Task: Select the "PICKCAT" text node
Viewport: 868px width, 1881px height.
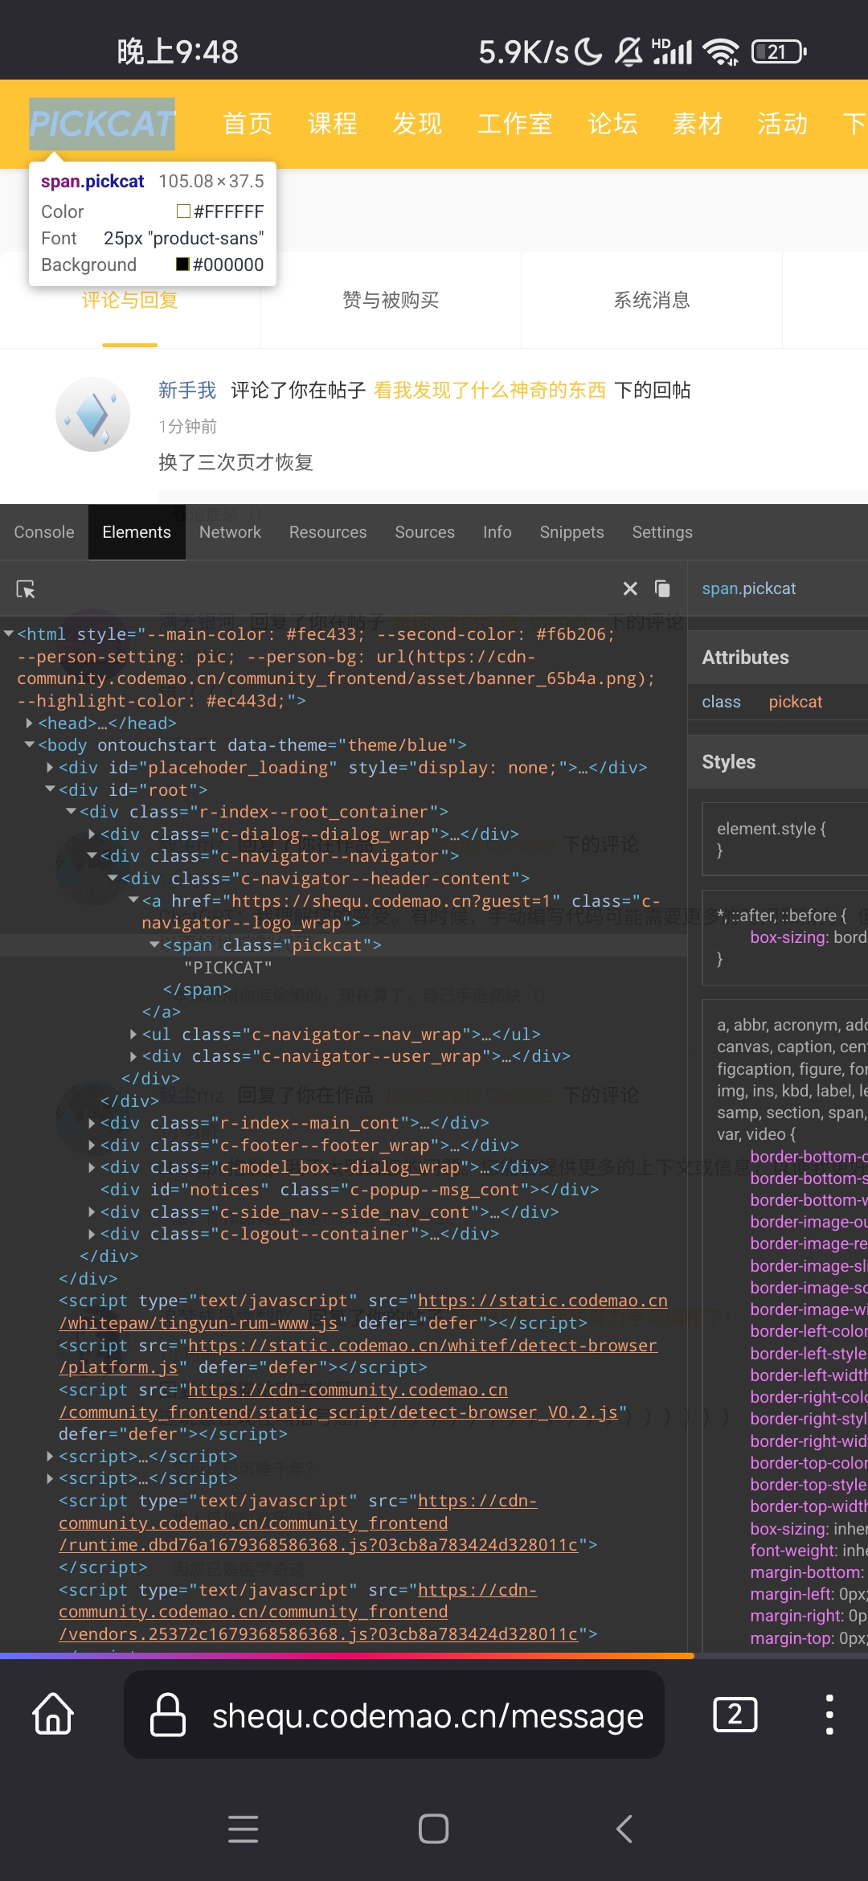Action: click(228, 967)
